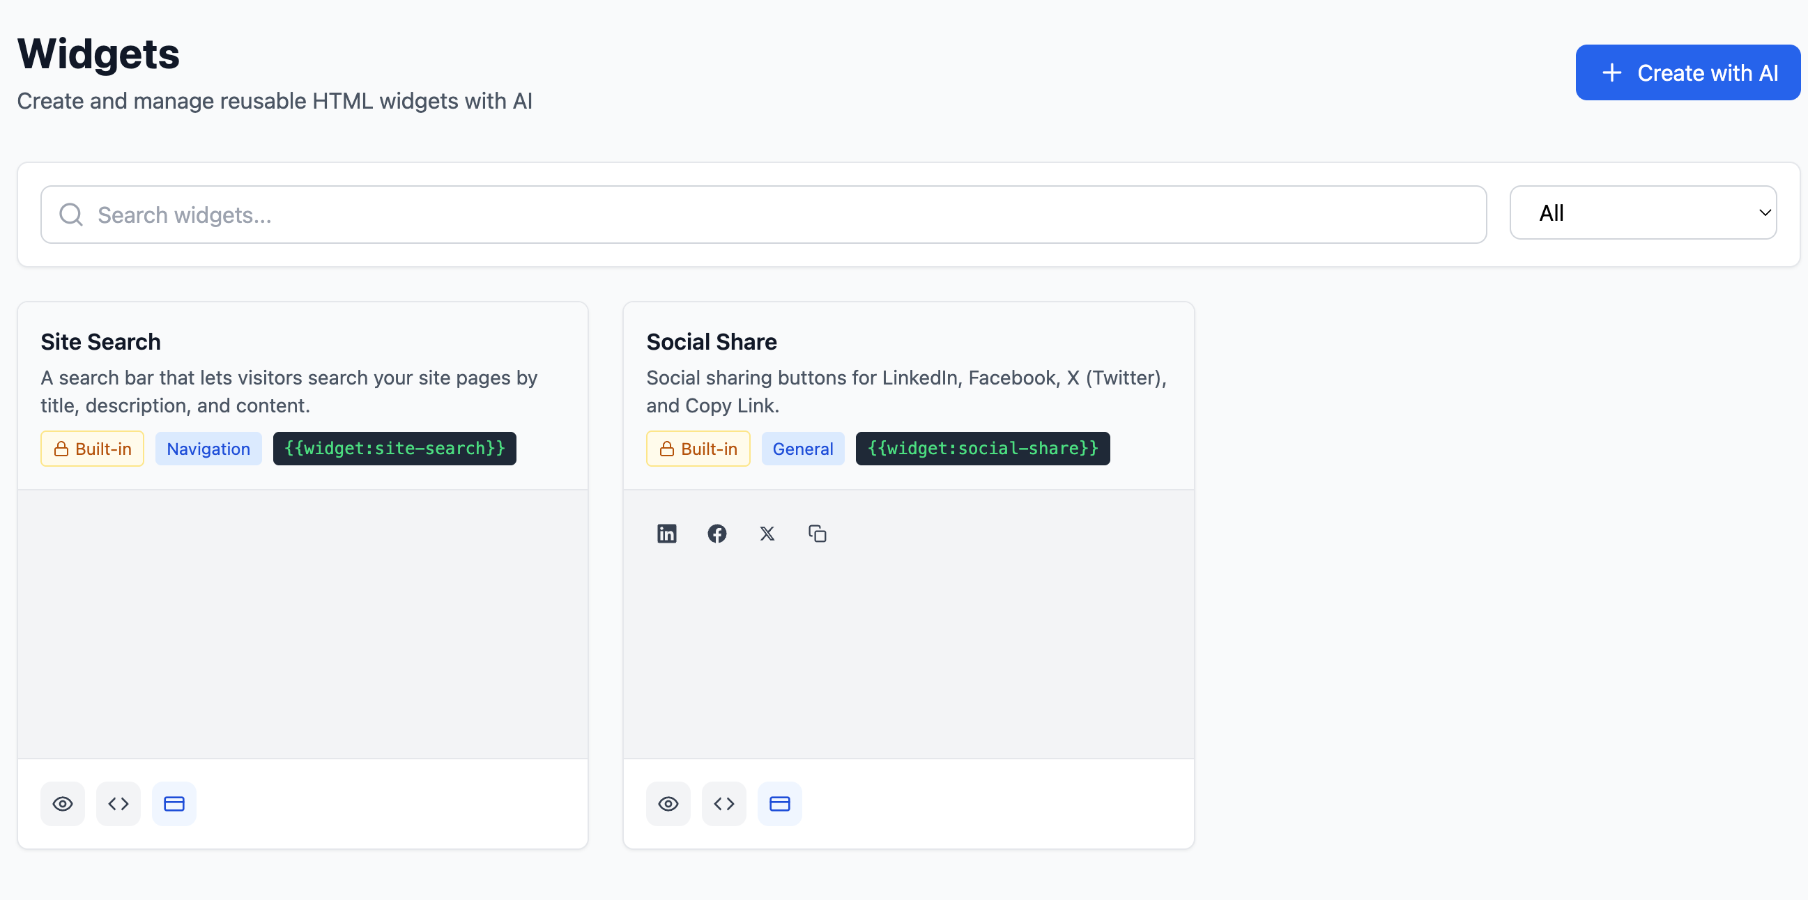
Task: Toggle preview eye on Site Search card
Action: click(x=63, y=803)
